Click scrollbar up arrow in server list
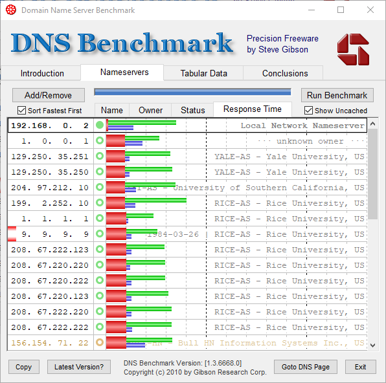This screenshot has width=386, height=383. [372, 124]
